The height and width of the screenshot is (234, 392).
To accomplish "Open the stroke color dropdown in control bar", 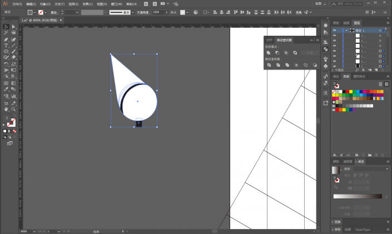I will click(x=46, y=12).
